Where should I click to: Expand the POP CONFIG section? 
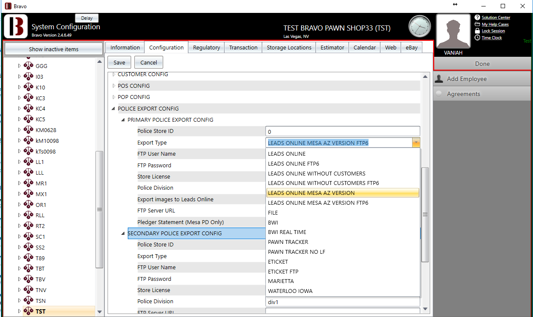(x=114, y=97)
